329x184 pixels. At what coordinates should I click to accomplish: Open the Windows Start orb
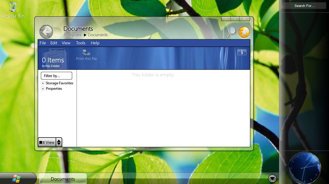16,179
